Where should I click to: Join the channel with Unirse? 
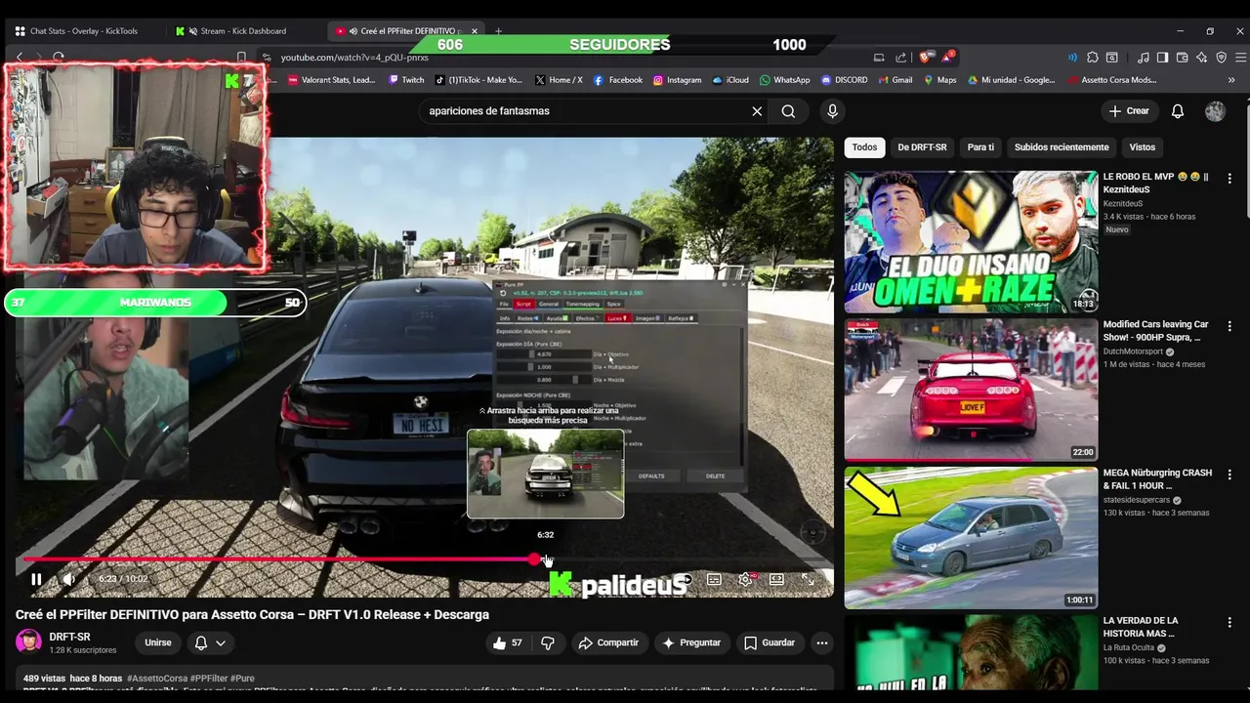(158, 642)
